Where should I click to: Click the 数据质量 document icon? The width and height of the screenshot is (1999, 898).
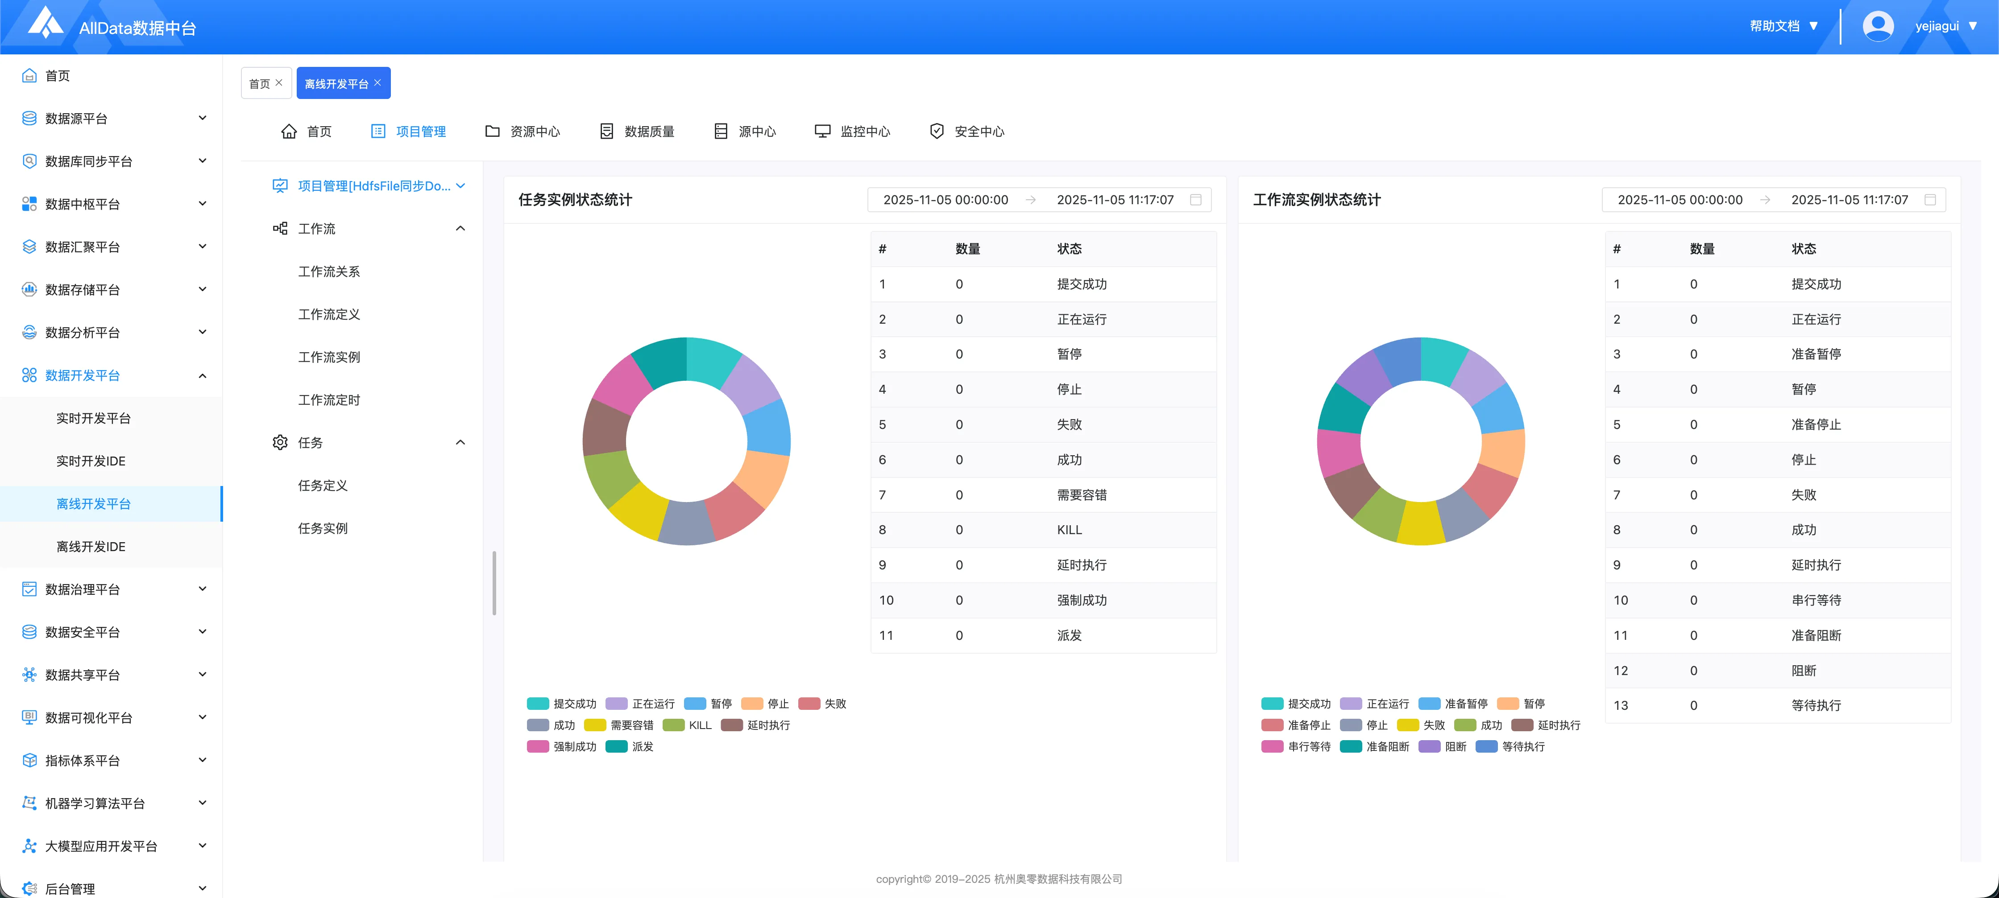[607, 131]
